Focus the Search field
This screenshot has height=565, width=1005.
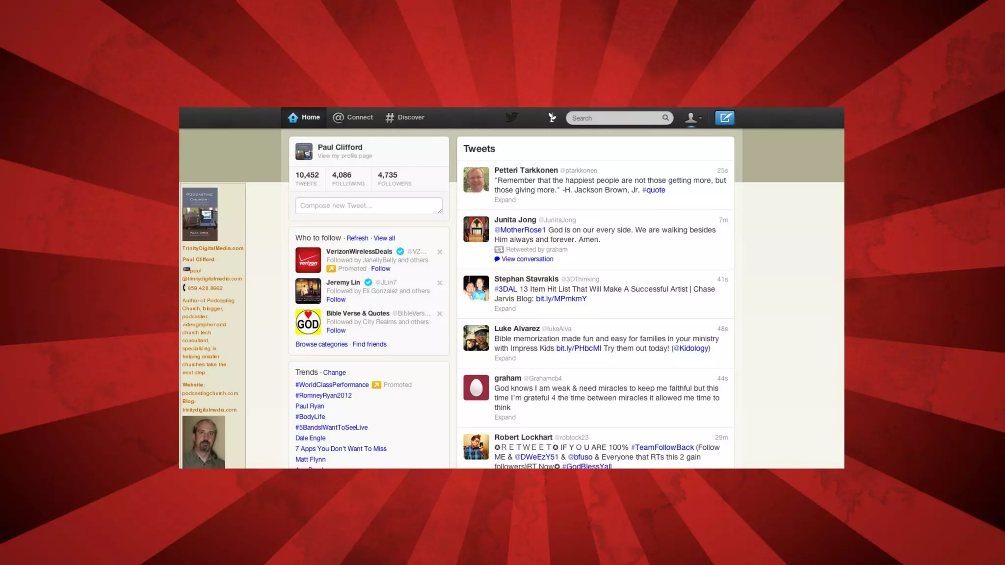(619, 118)
